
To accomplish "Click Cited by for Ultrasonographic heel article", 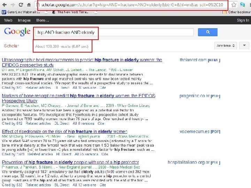I will [12, 88].
